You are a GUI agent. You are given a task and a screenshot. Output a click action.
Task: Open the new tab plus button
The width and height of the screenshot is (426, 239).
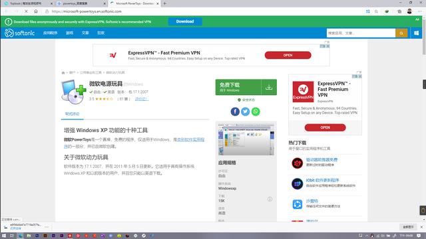(164, 3)
